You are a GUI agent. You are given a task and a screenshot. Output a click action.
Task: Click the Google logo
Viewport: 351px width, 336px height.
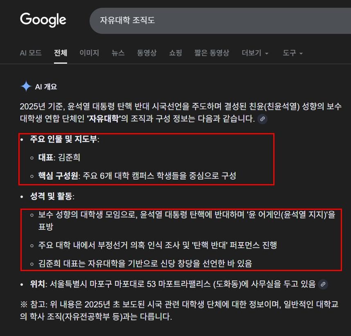pos(43,20)
